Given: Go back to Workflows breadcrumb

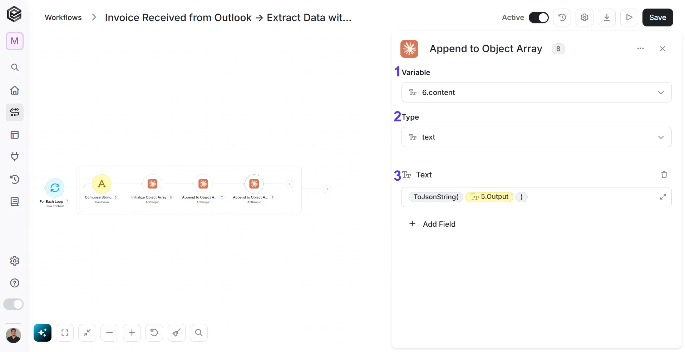Looking at the screenshot, I should pyautogui.click(x=63, y=17).
